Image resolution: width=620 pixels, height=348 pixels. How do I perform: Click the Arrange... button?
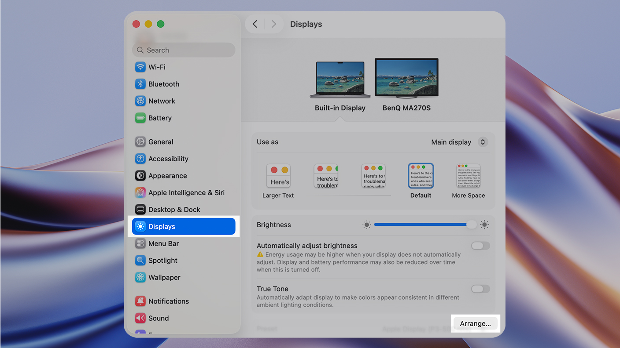click(476, 324)
